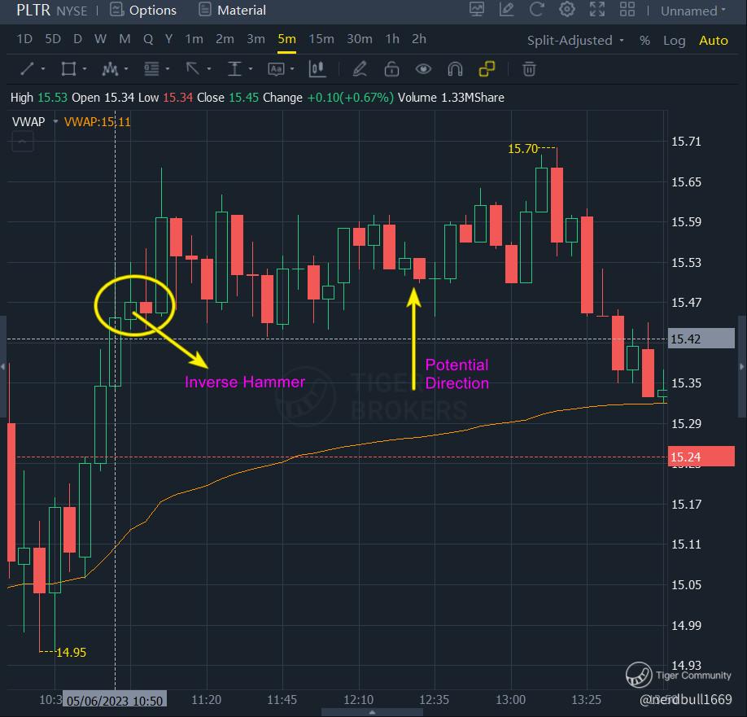This screenshot has width=747, height=717.
Task: Toggle drawings visibility eye icon
Action: [x=423, y=69]
